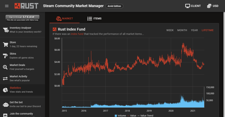
Task: Click the Skins paint roller icon
Action: click(x=5, y=56)
